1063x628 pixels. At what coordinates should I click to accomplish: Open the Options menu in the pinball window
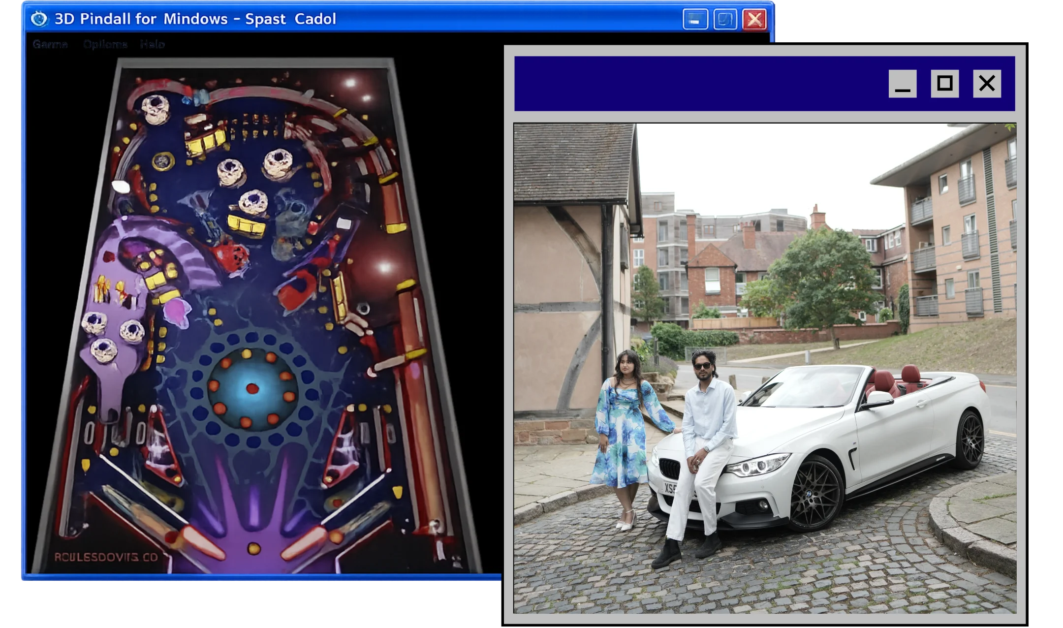pos(105,44)
